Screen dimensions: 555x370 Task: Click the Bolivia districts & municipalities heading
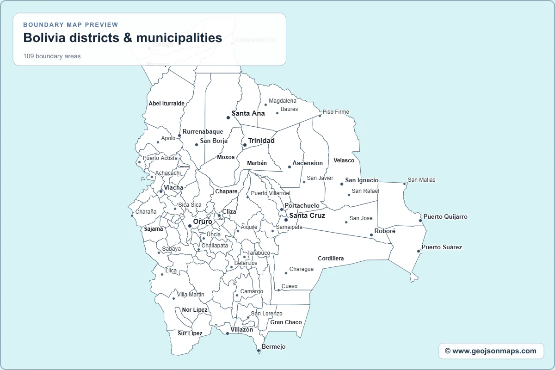123,38
